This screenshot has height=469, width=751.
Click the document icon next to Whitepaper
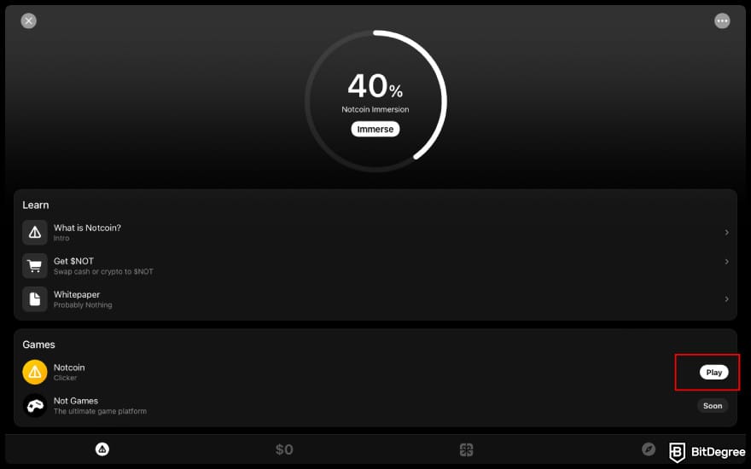click(34, 299)
